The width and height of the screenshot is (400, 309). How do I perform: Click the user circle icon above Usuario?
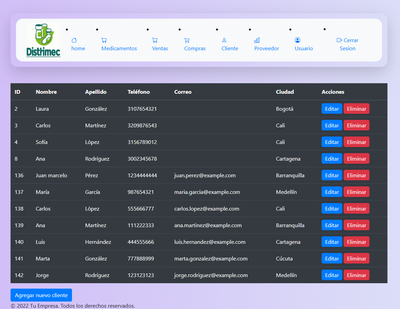click(x=297, y=40)
